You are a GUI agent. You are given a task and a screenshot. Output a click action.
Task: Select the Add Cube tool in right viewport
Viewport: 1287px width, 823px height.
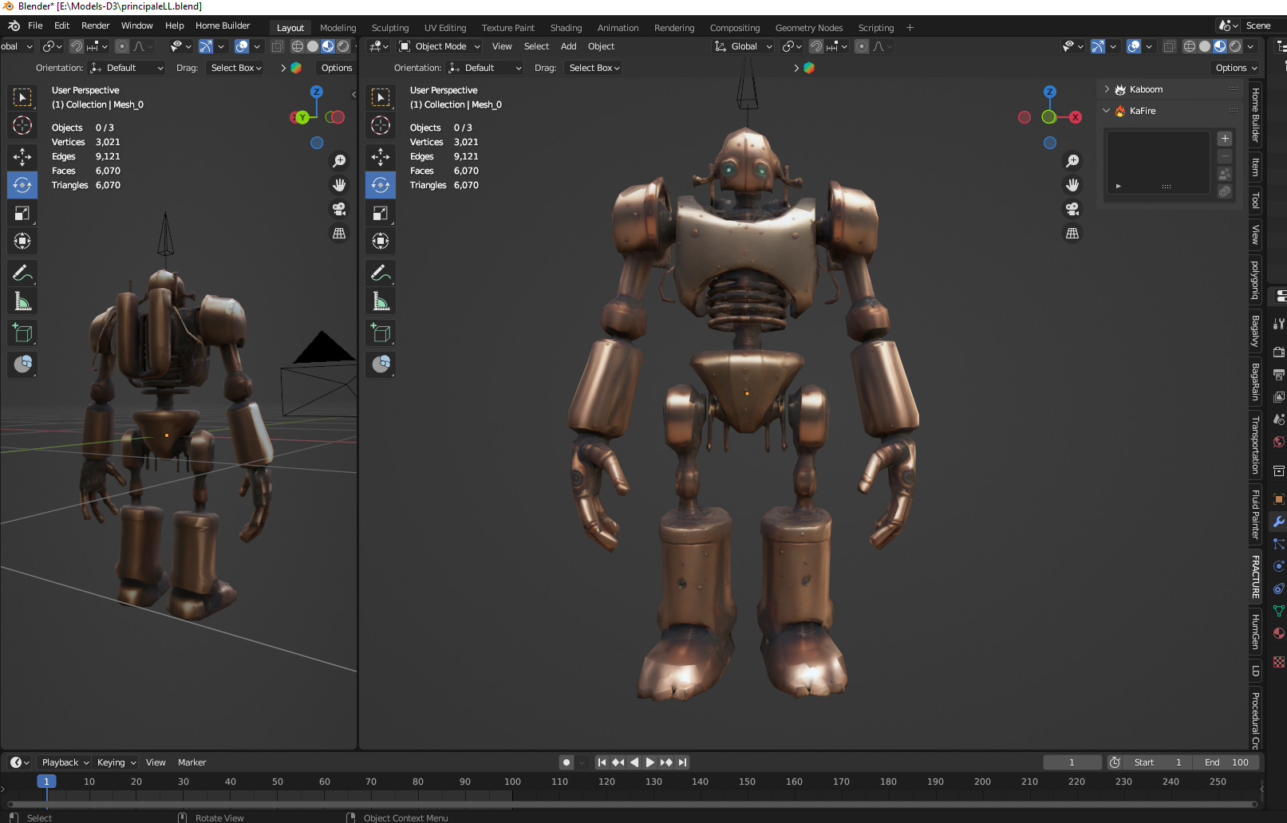coord(381,333)
